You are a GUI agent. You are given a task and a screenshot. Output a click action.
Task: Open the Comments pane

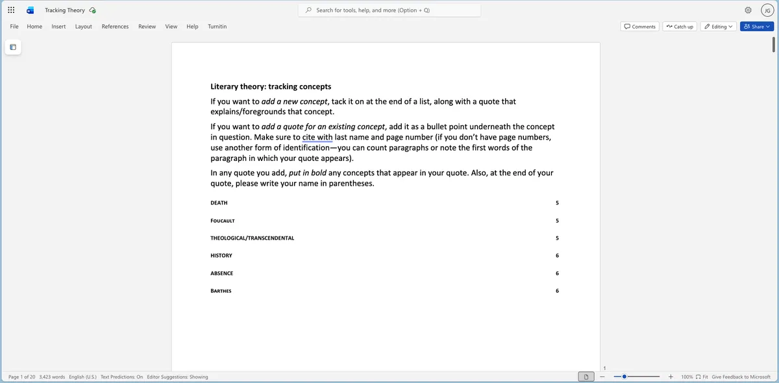click(639, 27)
